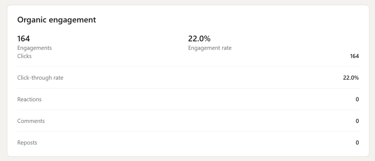
Task: Click the Reactions row label
Action: [29, 100]
